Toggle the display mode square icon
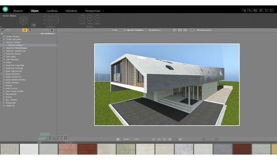 point(192,30)
